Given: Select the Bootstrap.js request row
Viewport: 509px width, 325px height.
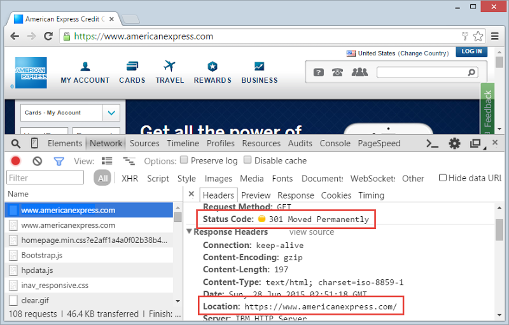Looking at the screenshot, I should (x=89, y=255).
